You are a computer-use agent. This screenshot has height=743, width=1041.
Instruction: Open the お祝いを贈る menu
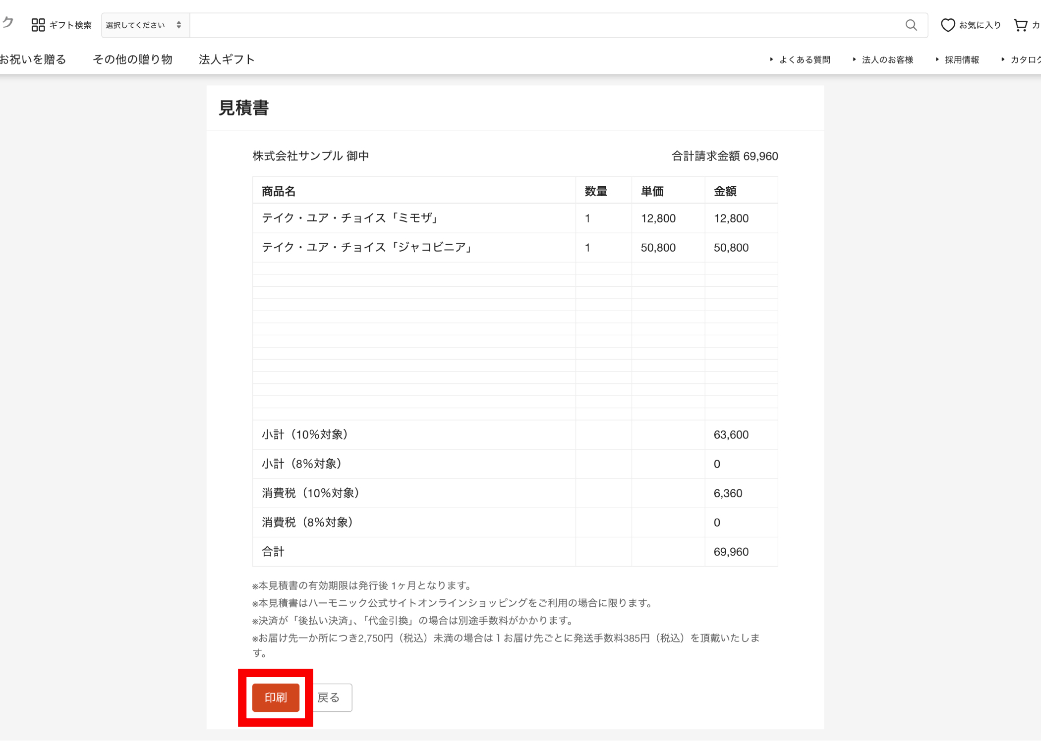pos(32,59)
